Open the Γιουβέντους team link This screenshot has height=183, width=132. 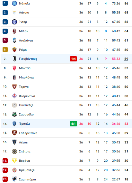(28, 59)
